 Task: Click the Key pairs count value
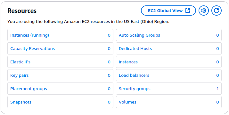click(x=109, y=75)
